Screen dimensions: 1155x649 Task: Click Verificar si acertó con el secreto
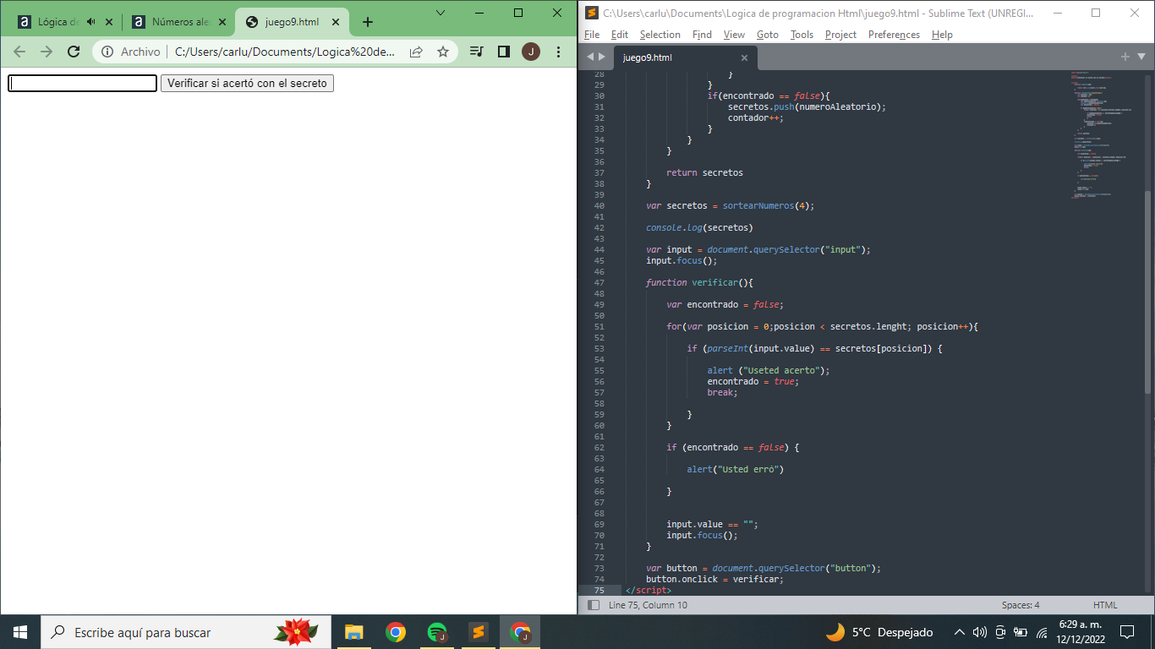pos(247,83)
